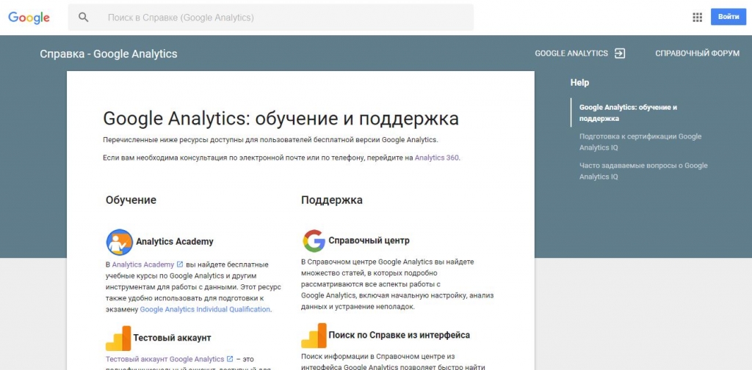Select sidebar item Google Analytics: обучение и поддержка
The image size is (752, 370).
[629, 113]
